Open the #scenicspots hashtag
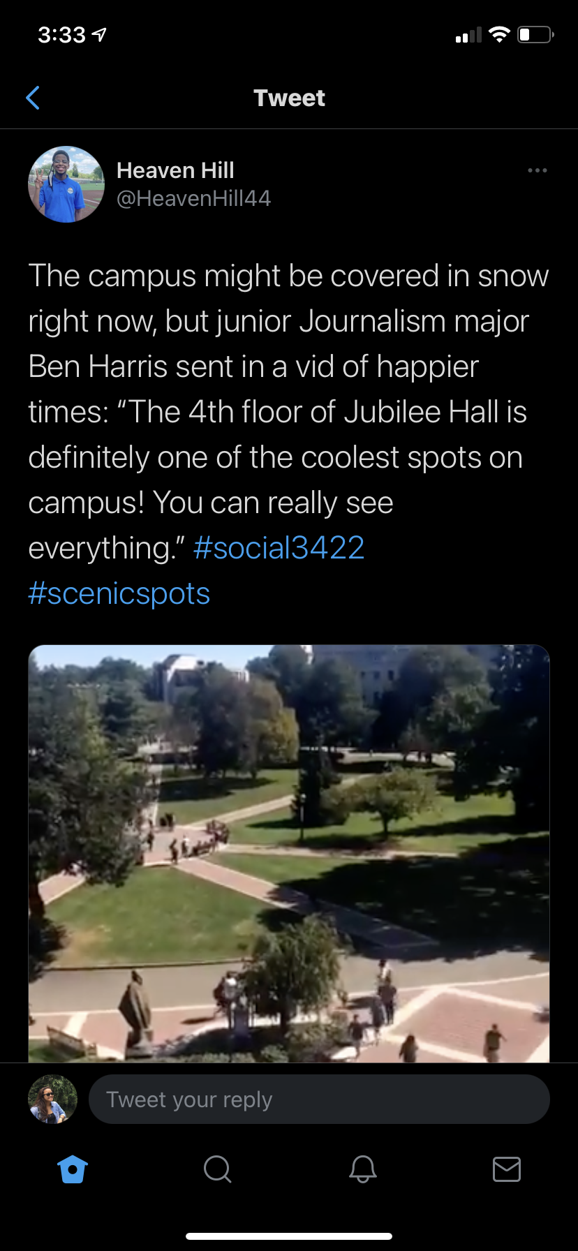This screenshot has height=1251, width=578. [x=119, y=593]
